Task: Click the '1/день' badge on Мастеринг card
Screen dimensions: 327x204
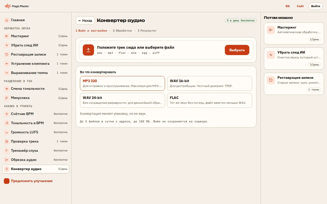Action: 314,39
